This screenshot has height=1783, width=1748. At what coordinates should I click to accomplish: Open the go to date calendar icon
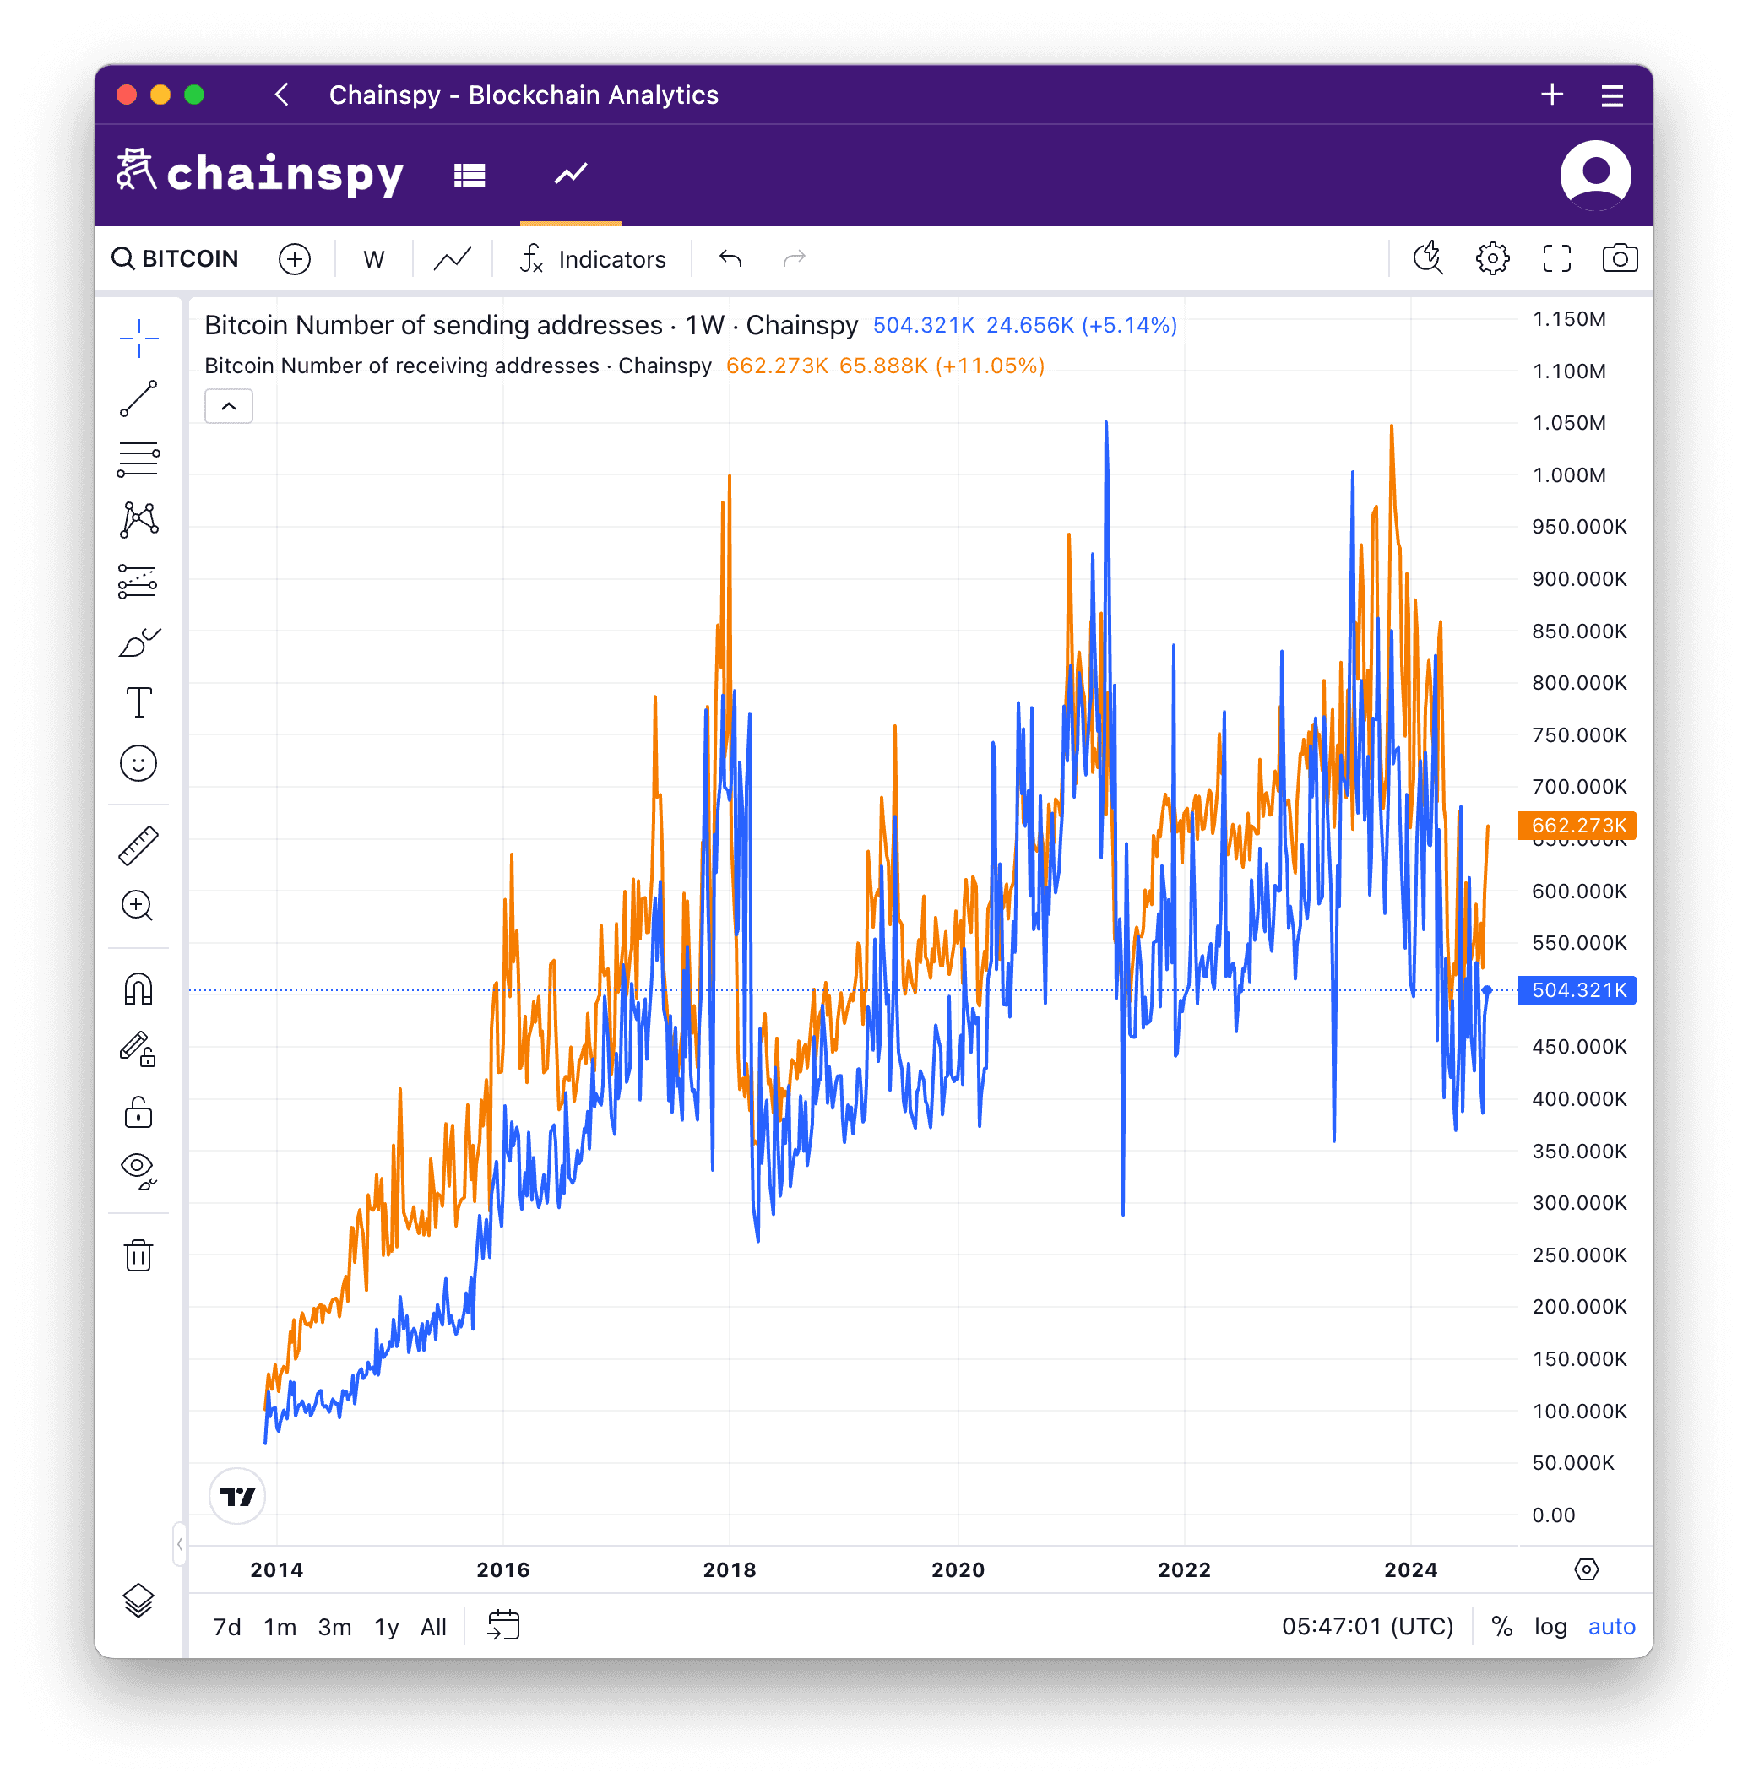coord(503,1626)
